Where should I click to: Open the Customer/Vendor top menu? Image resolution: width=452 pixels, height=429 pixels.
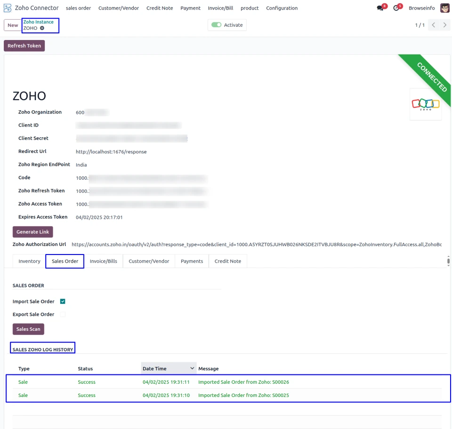[x=119, y=8]
